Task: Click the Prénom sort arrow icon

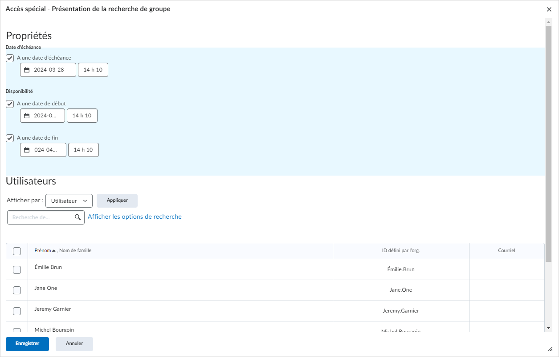Action: point(54,251)
